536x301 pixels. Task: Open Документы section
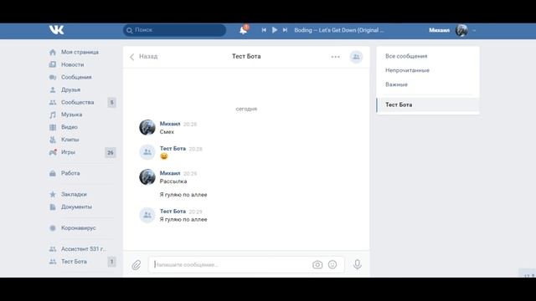76,207
